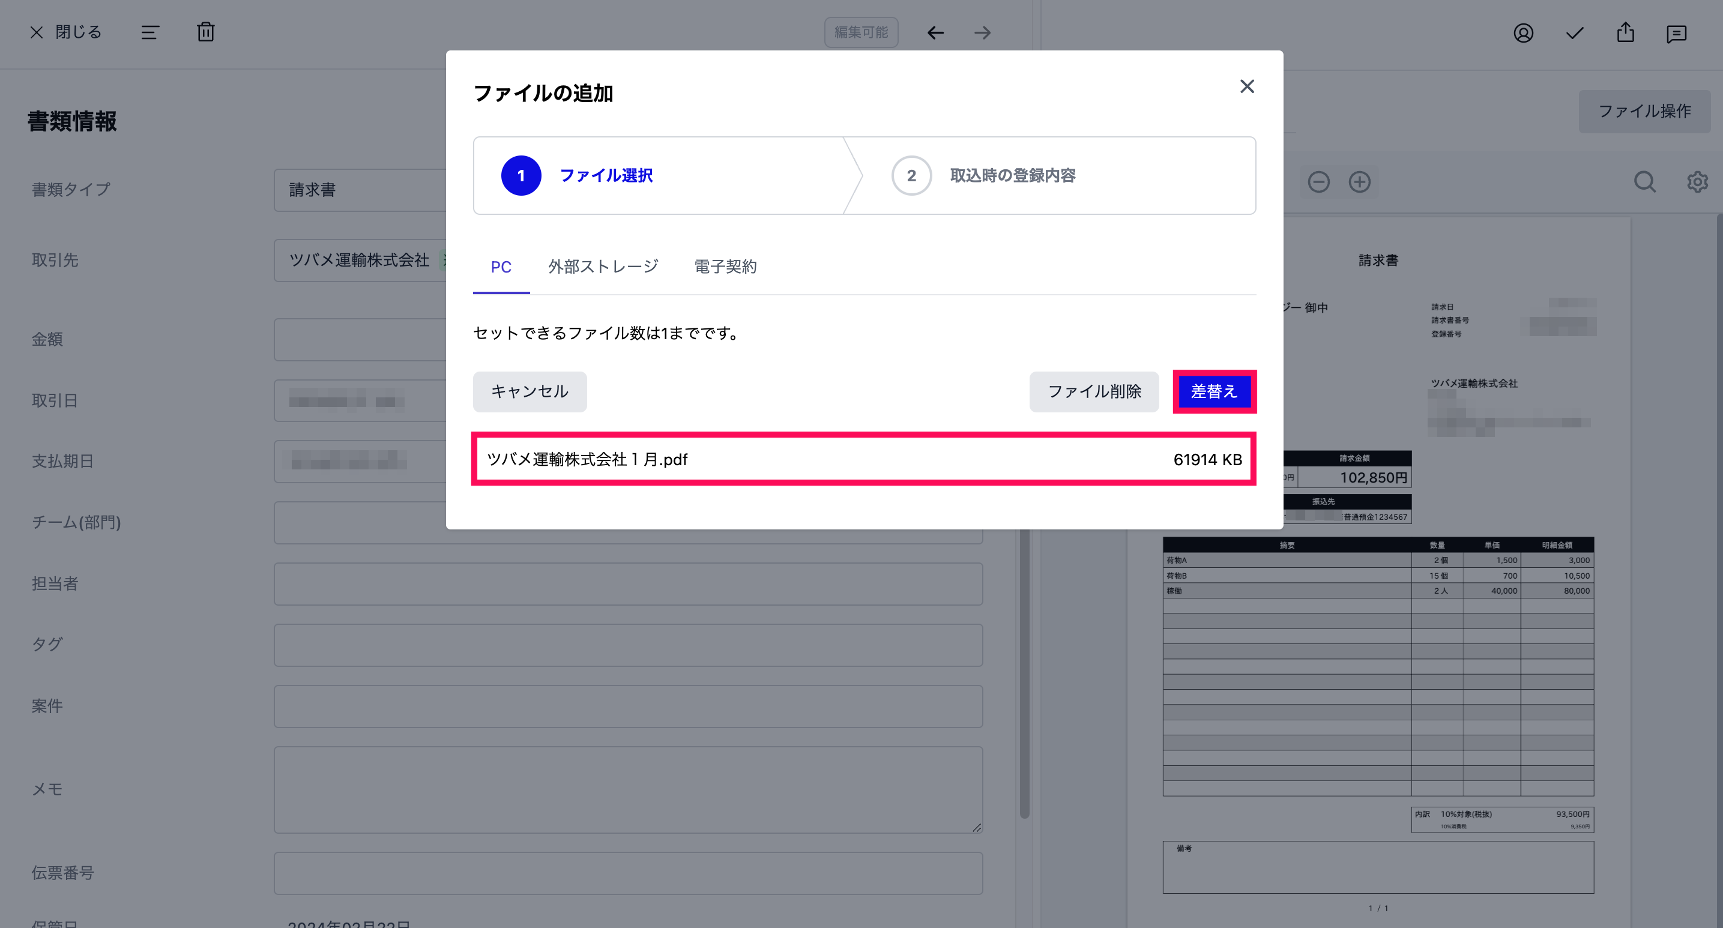The height and width of the screenshot is (928, 1723).
Task: Click the 80,000 amount in invoice table
Action: (x=1576, y=591)
